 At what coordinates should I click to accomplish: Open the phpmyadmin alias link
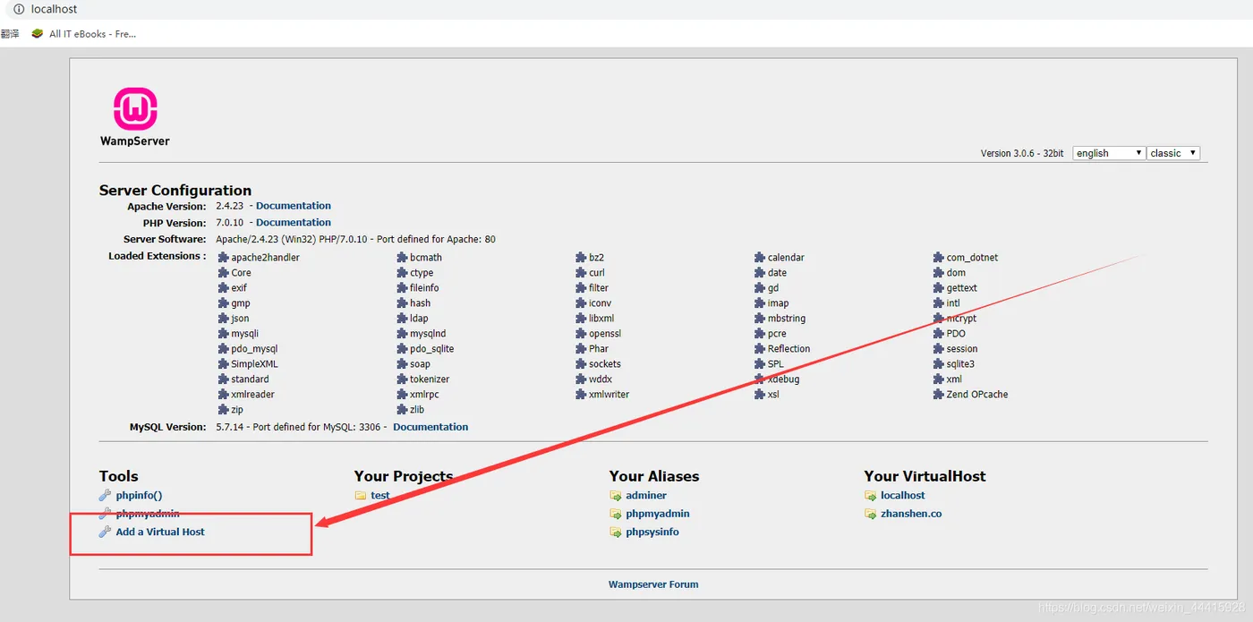[x=658, y=514]
